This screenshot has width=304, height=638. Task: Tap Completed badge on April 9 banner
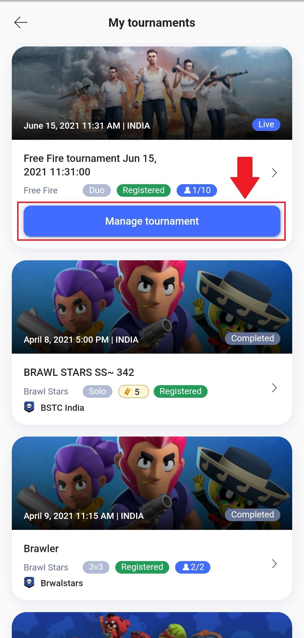(x=252, y=515)
